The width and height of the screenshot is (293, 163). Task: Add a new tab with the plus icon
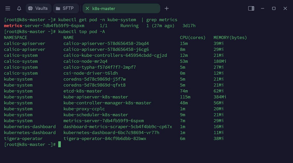(167, 9)
